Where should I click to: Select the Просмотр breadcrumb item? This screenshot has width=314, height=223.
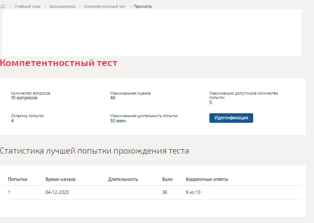pyautogui.click(x=143, y=7)
